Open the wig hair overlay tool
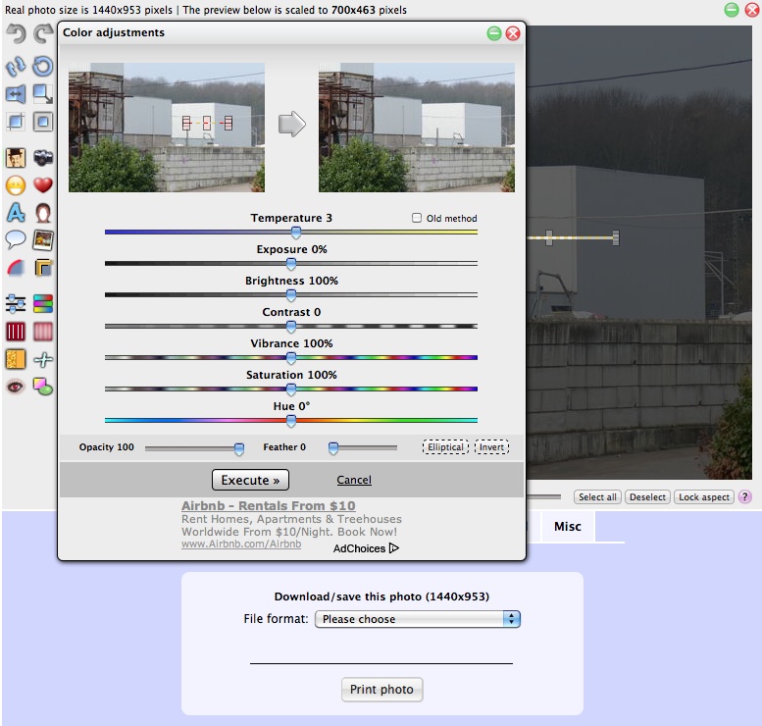This screenshot has width=762, height=726. (43, 213)
